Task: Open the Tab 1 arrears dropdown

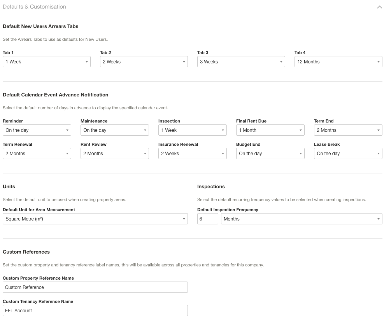Action: click(46, 62)
